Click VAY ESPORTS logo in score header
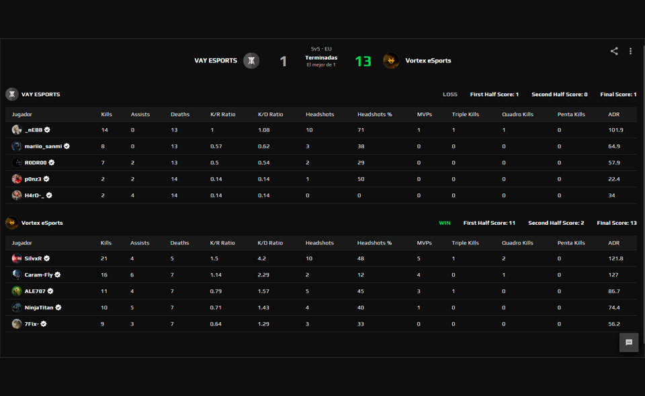Viewport: 645px width, 396px height. (251, 61)
